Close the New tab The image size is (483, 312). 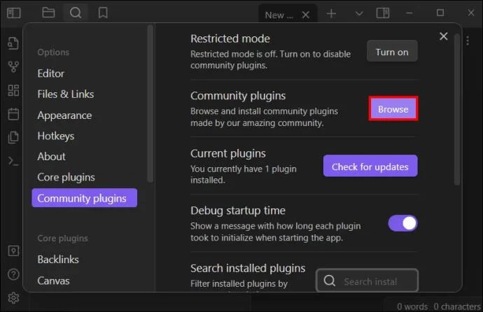(306, 15)
